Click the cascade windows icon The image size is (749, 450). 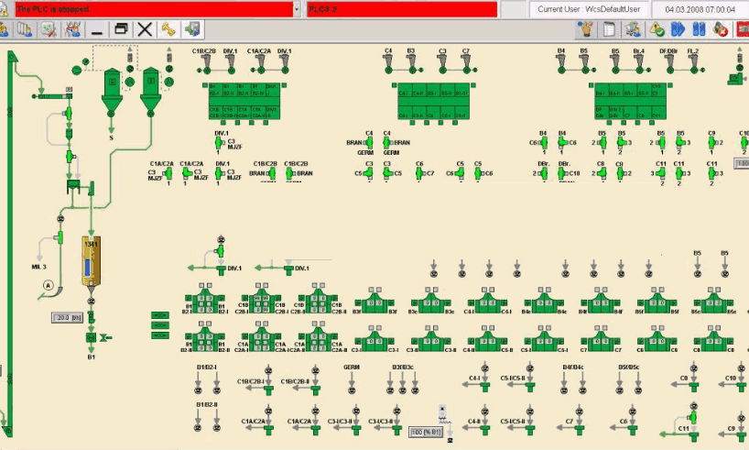120,29
